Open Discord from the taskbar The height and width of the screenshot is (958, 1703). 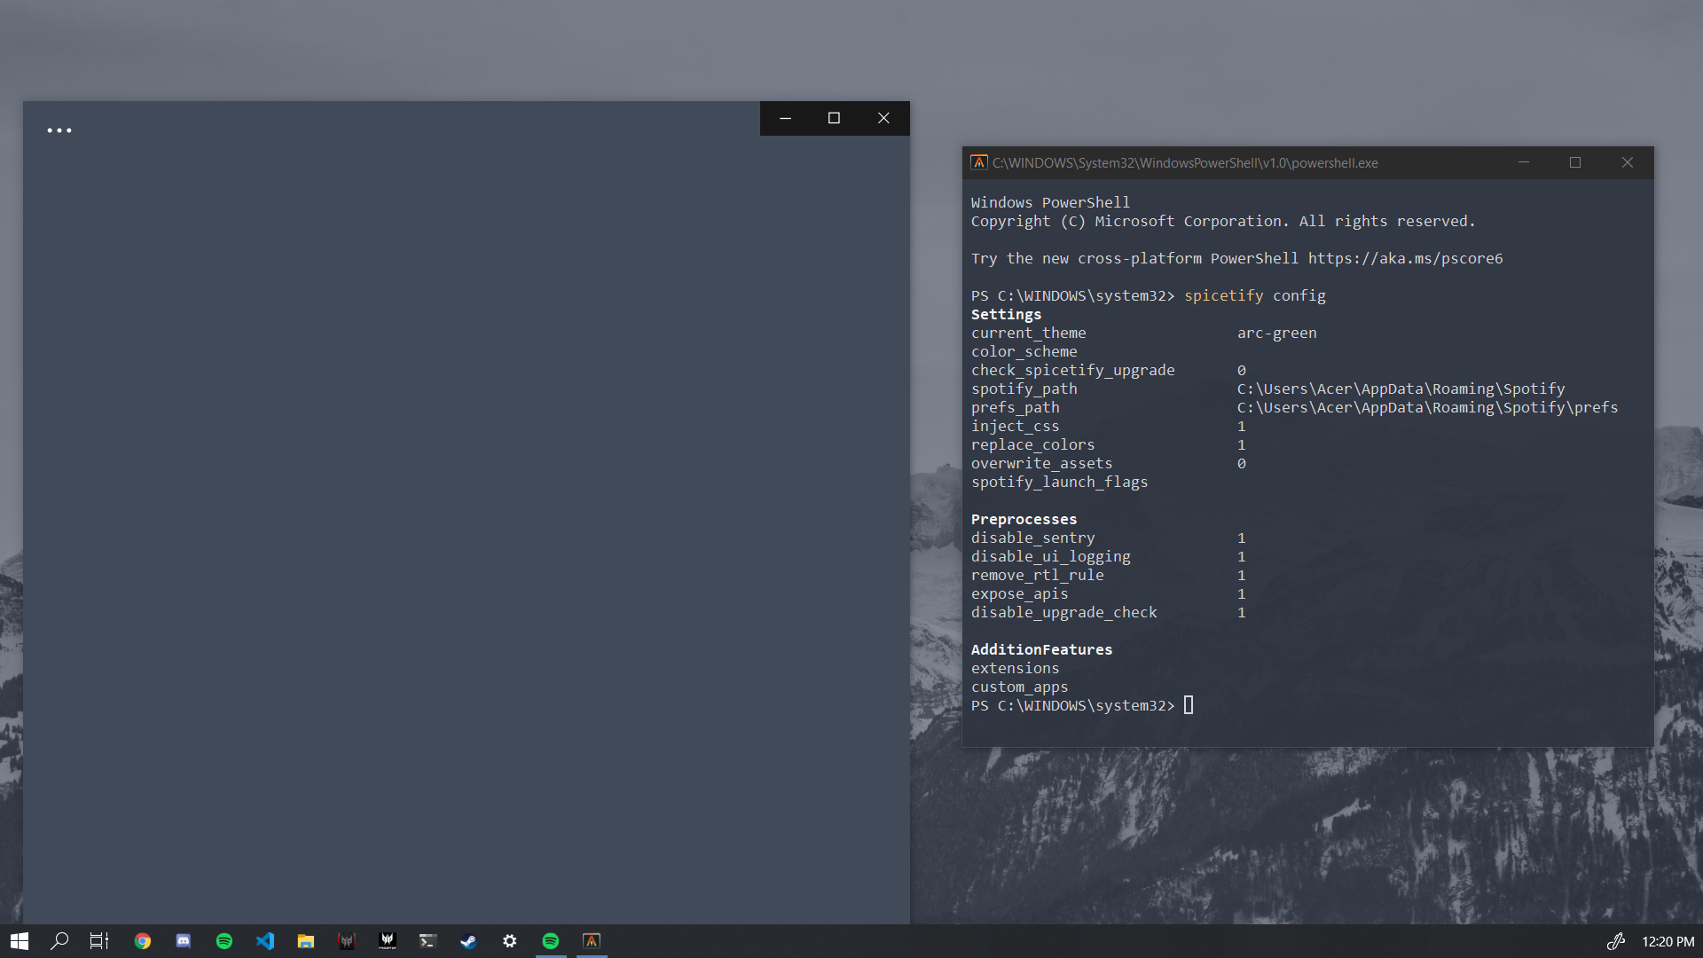(x=184, y=940)
